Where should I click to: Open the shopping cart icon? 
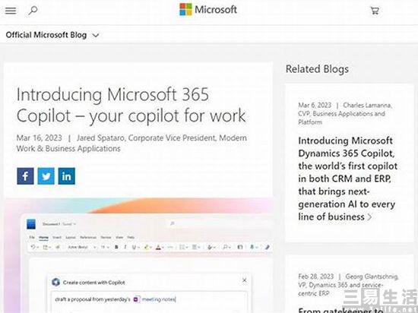(375, 11)
